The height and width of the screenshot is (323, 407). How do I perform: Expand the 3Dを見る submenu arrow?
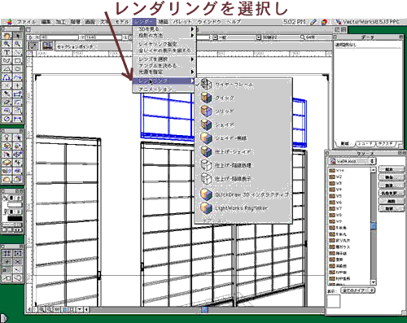point(192,28)
